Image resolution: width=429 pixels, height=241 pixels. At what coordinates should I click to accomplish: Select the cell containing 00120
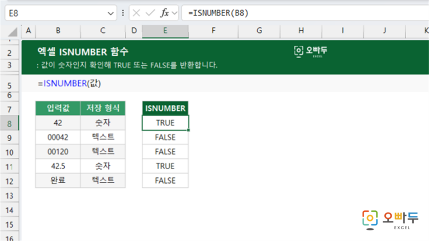pos(58,152)
